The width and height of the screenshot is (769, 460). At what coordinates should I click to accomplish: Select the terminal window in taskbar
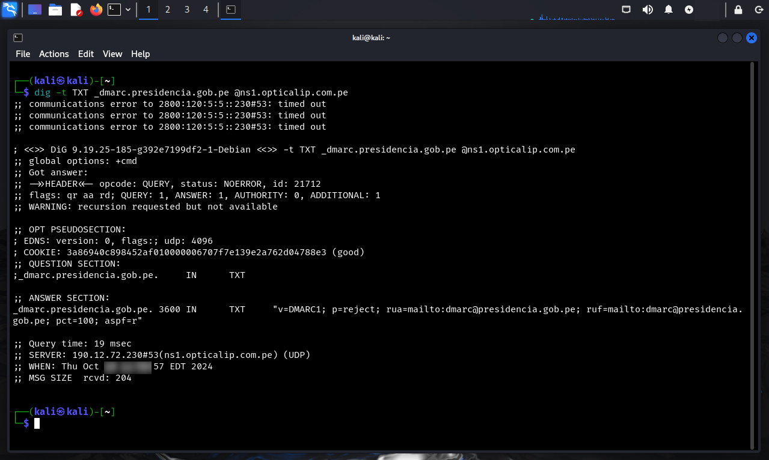click(230, 10)
